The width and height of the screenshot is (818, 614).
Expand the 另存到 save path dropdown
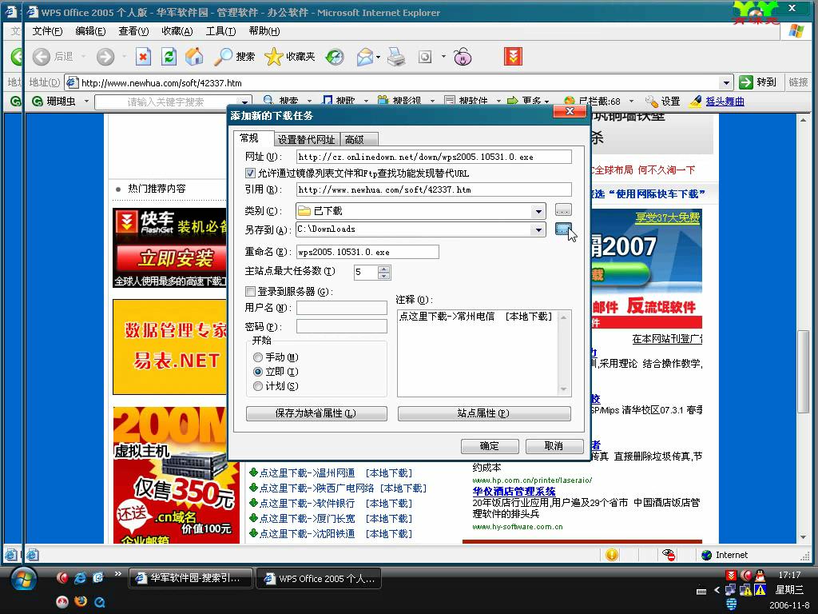[538, 229]
